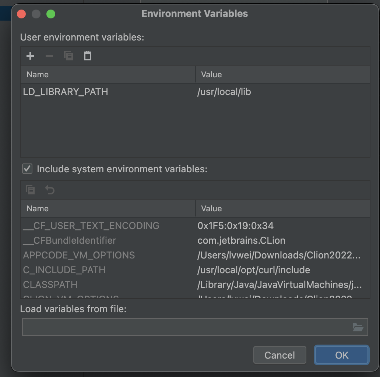This screenshot has width=380, height=377.
Task: Click the user variables Value column header
Action: click(282, 75)
